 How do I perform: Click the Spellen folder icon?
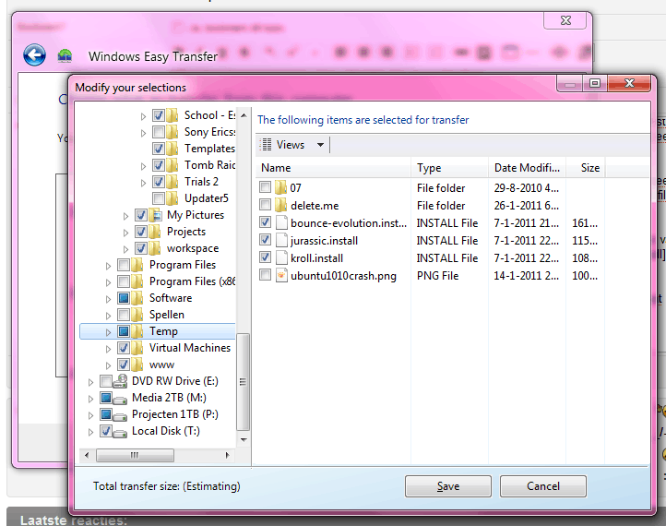tap(137, 315)
